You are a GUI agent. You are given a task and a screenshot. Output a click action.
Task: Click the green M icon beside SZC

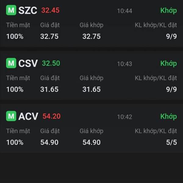point(11,10)
